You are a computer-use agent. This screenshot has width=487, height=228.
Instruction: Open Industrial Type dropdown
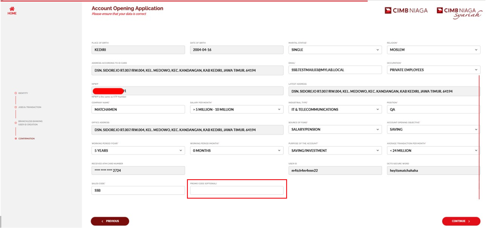click(335, 109)
